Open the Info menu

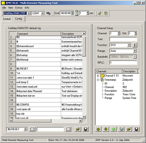coord(27,8)
